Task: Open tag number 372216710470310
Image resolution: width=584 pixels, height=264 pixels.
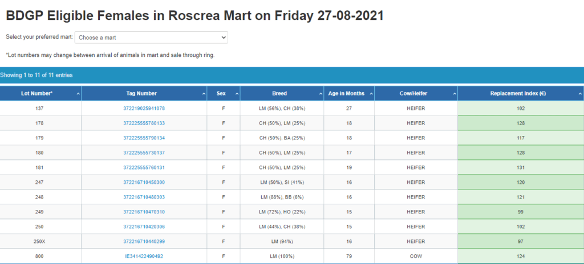Action: click(x=144, y=212)
